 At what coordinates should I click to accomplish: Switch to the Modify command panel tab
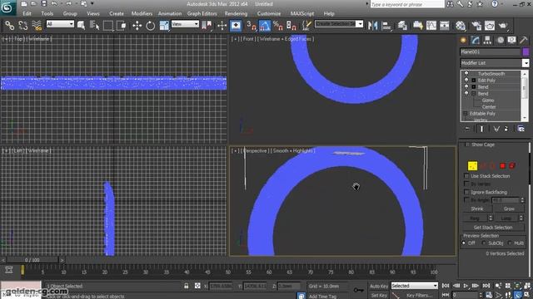(x=476, y=40)
